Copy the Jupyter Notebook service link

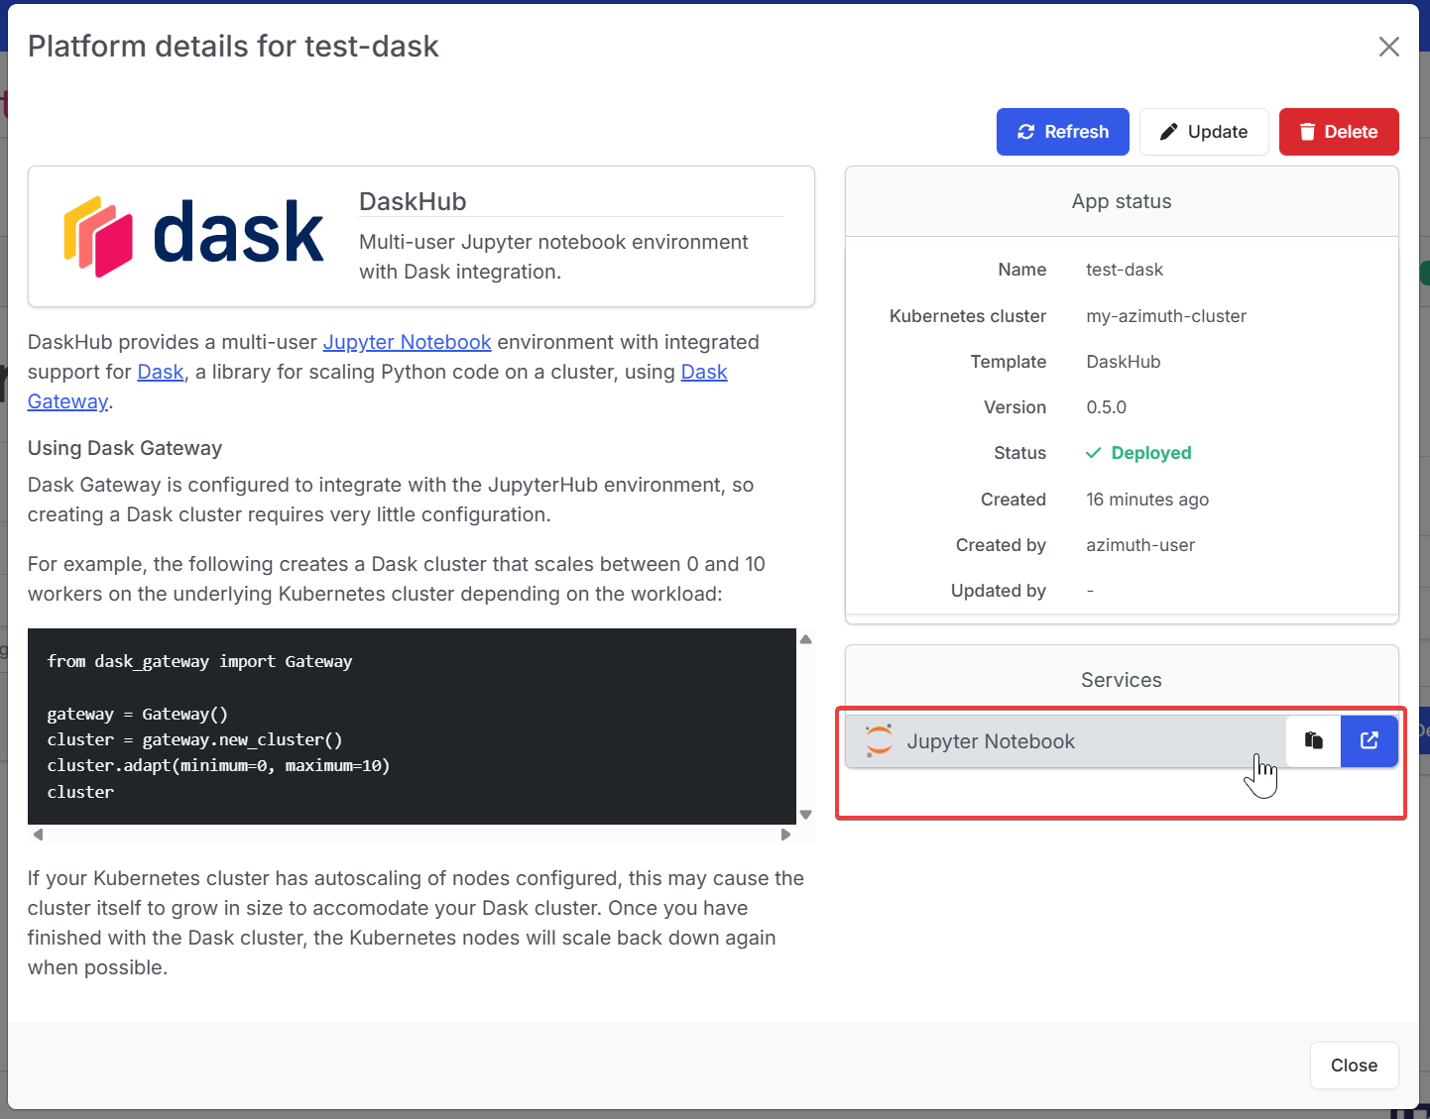(x=1313, y=741)
